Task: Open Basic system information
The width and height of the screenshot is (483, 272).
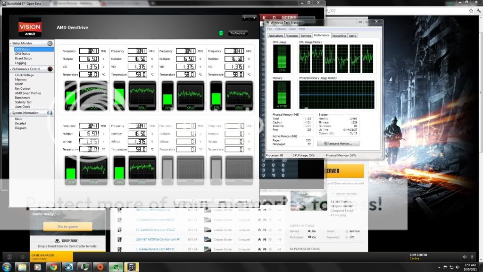Action: coord(18,119)
